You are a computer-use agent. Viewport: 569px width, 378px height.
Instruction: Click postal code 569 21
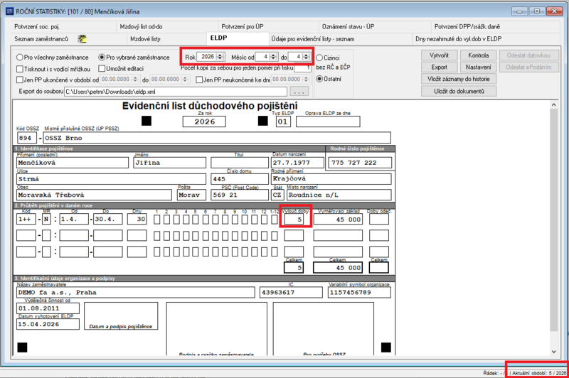click(240, 195)
